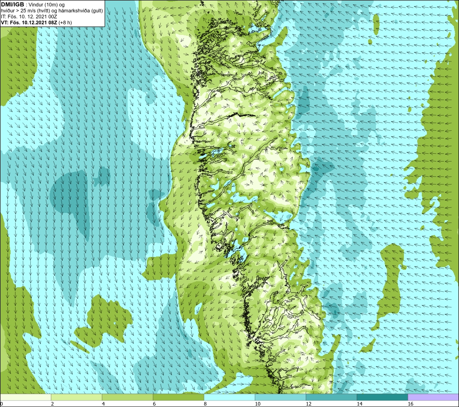The image size is (459, 407).
Task: Click the "10" scale label
Action: coord(257,404)
